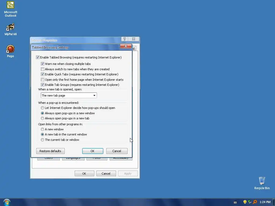Select the Recycle Bin icon
The width and height of the screenshot is (275, 206).
pos(262,183)
